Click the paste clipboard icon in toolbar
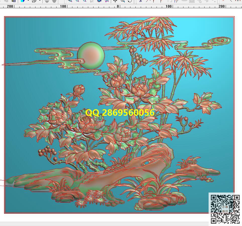Viewport: 242px width, 226px height. pos(14,1)
